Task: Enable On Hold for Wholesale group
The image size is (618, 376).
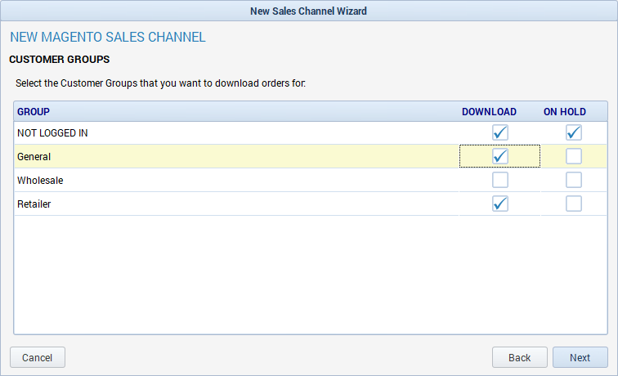Action: (574, 180)
